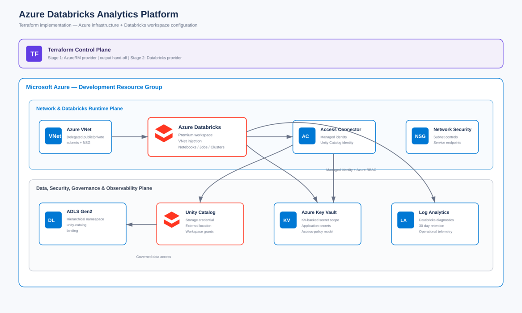Viewport: 522px width, 313px height.
Task: Select the AC Access Connector icon
Action: 307,136
